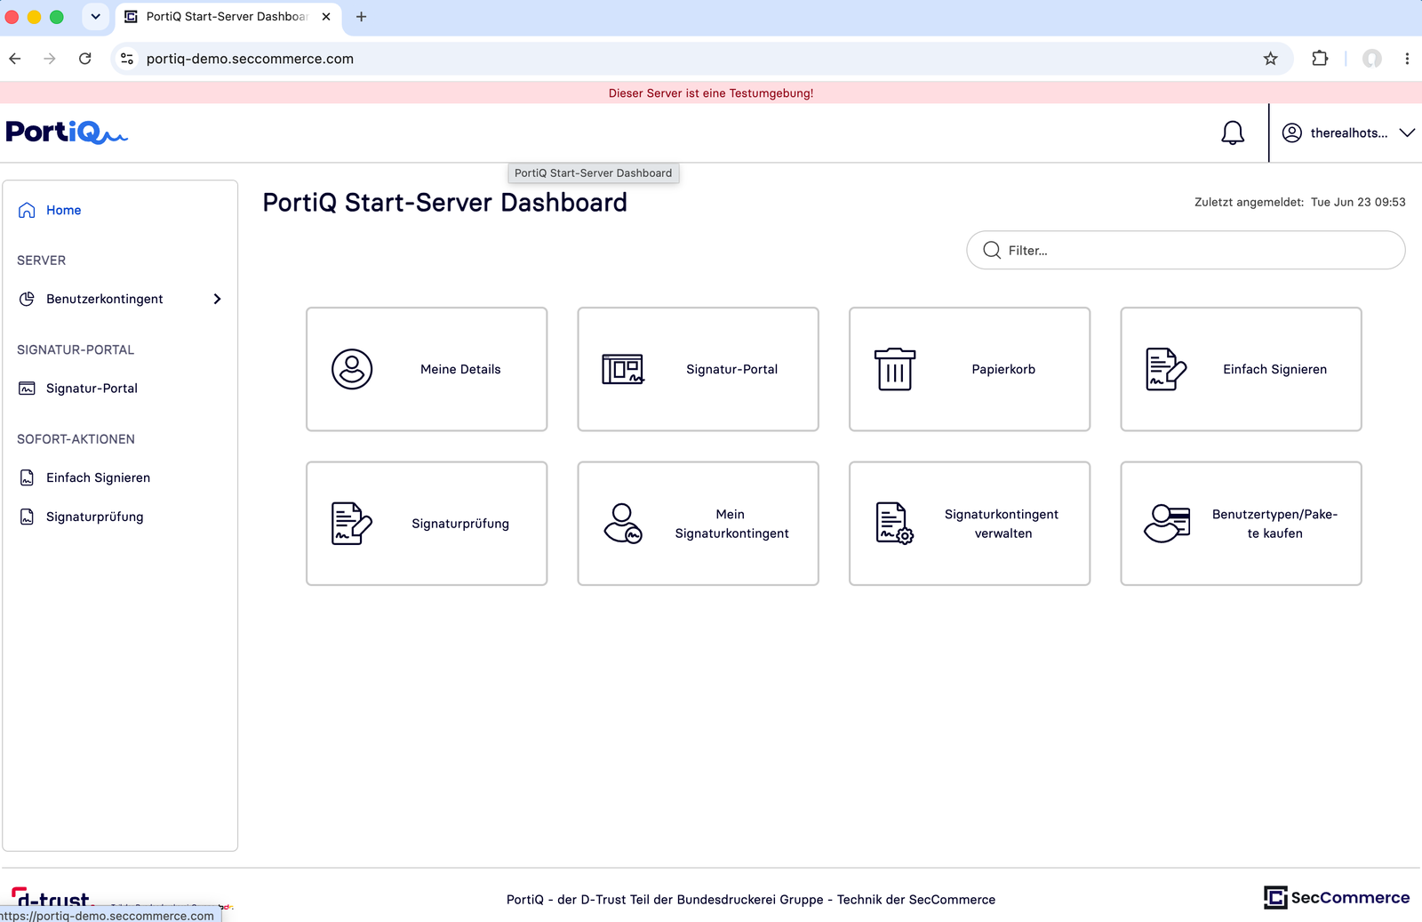Open the tab search dropdown arrow
Image resolution: width=1422 pixels, height=922 pixels.
pos(95,17)
